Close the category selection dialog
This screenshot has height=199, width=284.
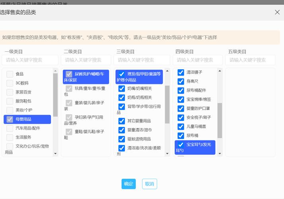point(277,12)
